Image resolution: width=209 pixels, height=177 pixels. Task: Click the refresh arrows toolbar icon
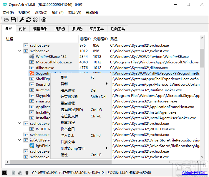point(29,20)
